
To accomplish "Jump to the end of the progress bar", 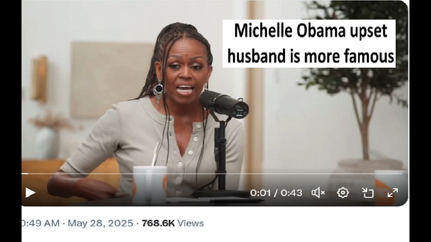I will click(407, 173).
